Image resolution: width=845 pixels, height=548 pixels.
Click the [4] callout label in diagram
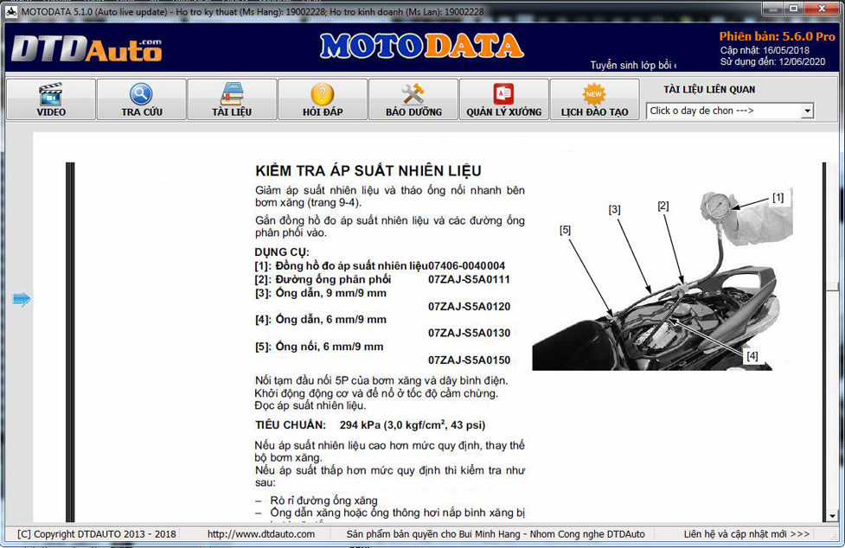[x=752, y=356]
